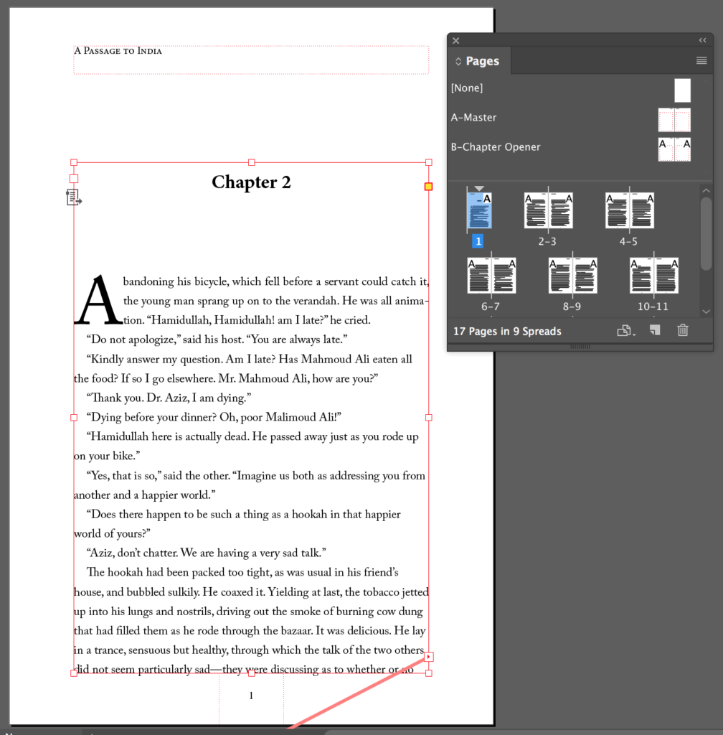Image resolution: width=723 pixels, height=735 pixels.
Task: Collapse the Pages panel with the double chevron
Action: coord(701,40)
